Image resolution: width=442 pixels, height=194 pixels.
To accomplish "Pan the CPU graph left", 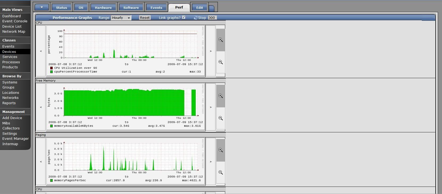I will click(x=41, y=51).
